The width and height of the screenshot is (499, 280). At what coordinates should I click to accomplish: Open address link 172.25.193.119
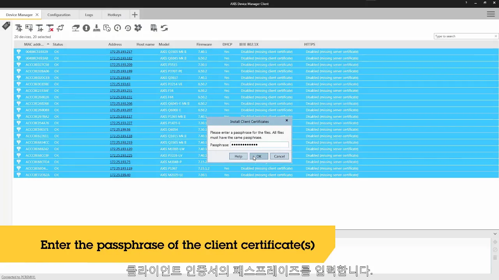121,168
